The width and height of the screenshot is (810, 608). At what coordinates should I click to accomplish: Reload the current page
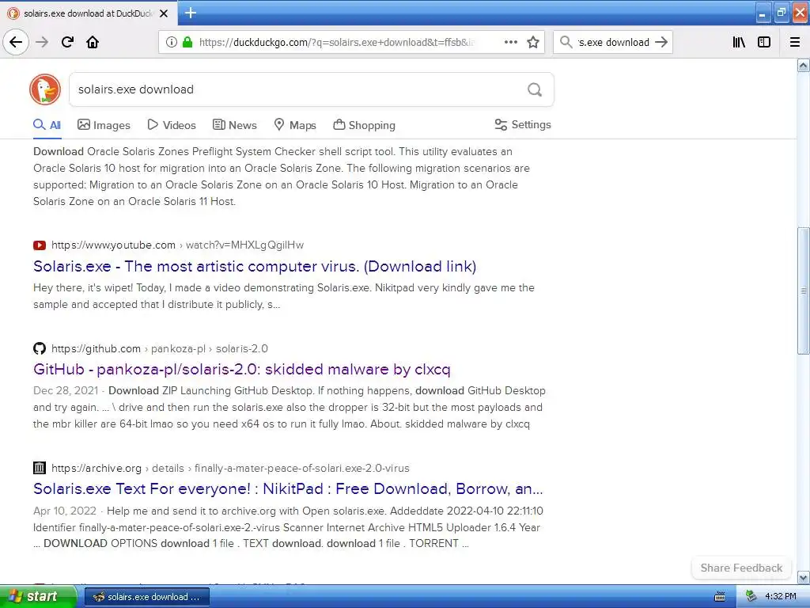coord(68,42)
